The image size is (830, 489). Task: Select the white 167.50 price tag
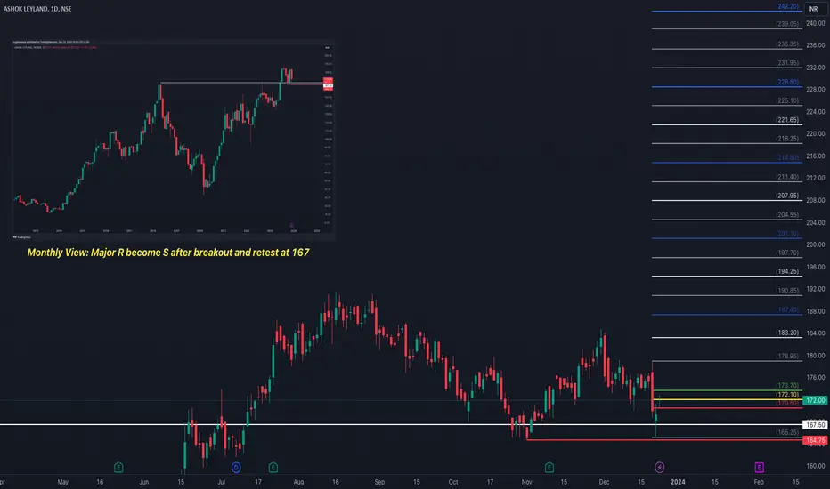pos(815,424)
